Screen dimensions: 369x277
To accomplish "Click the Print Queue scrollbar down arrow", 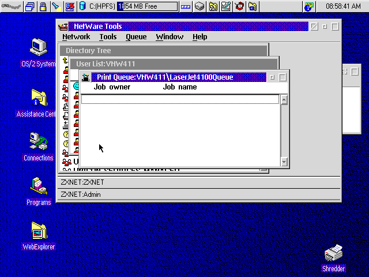I will tap(284, 162).
